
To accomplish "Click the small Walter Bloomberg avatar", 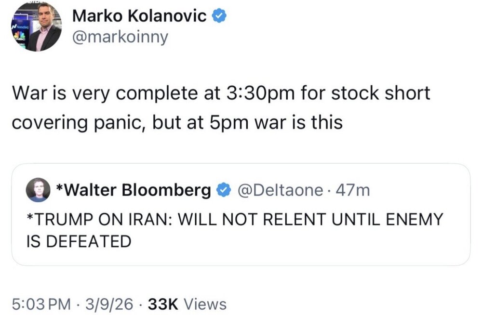I will pos(38,190).
